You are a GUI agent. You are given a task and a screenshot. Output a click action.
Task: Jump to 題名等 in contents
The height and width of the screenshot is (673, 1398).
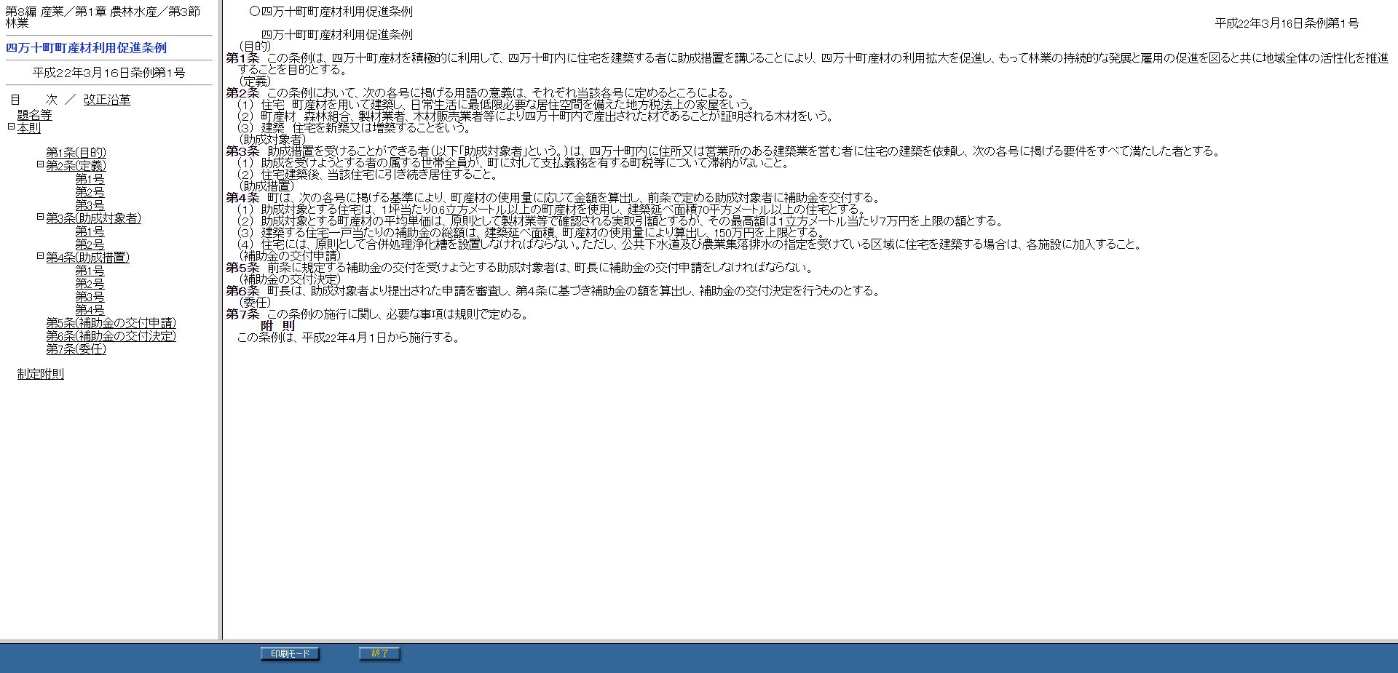pos(34,115)
